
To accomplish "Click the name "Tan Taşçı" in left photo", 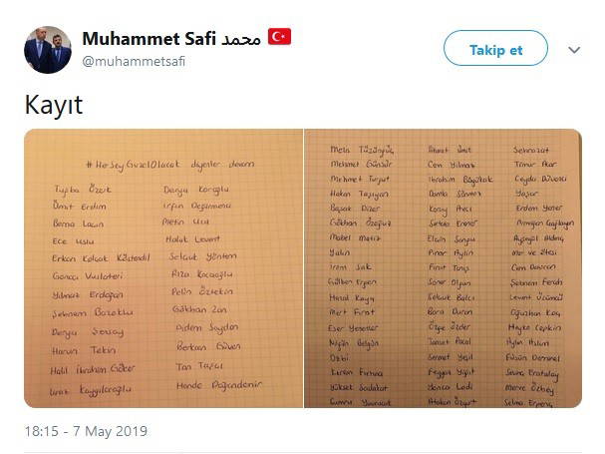I will click(x=198, y=367).
